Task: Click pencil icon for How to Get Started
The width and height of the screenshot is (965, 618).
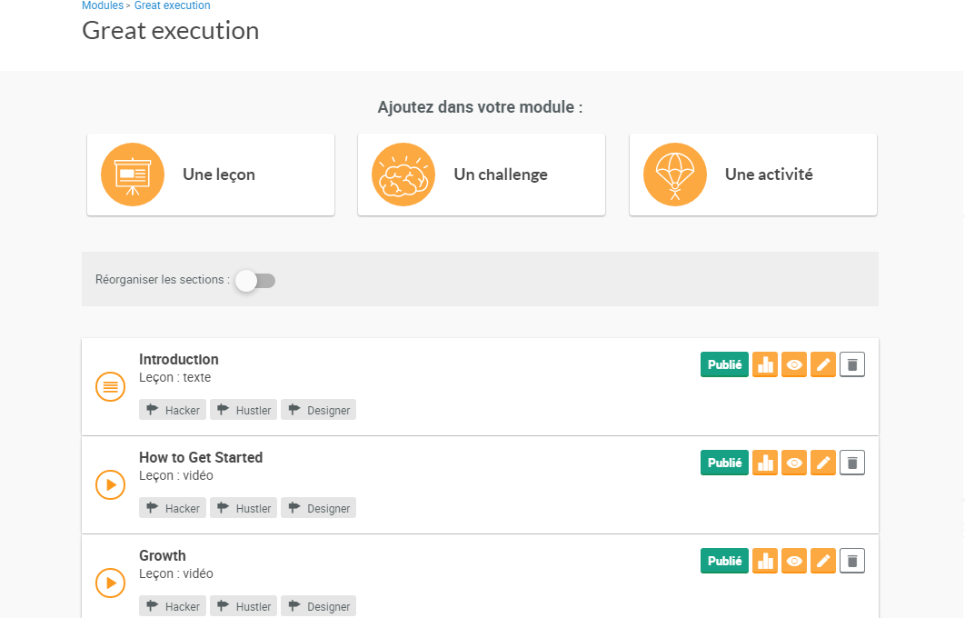Action: point(823,463)
